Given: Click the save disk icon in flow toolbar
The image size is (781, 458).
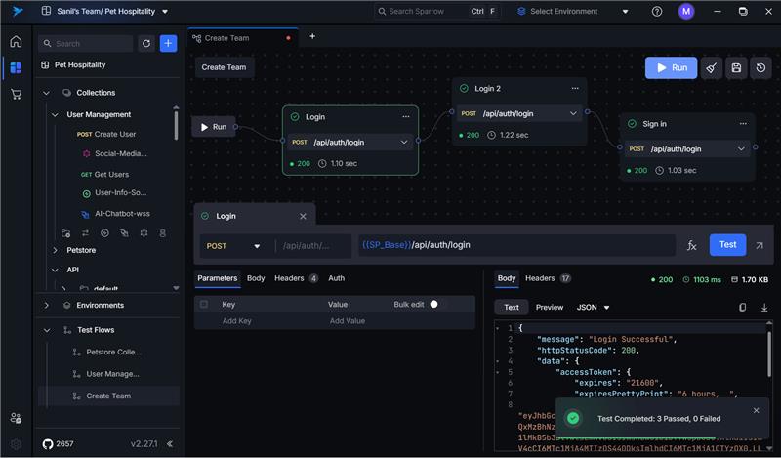Looking at the screenshot, I should click(736, 67).
